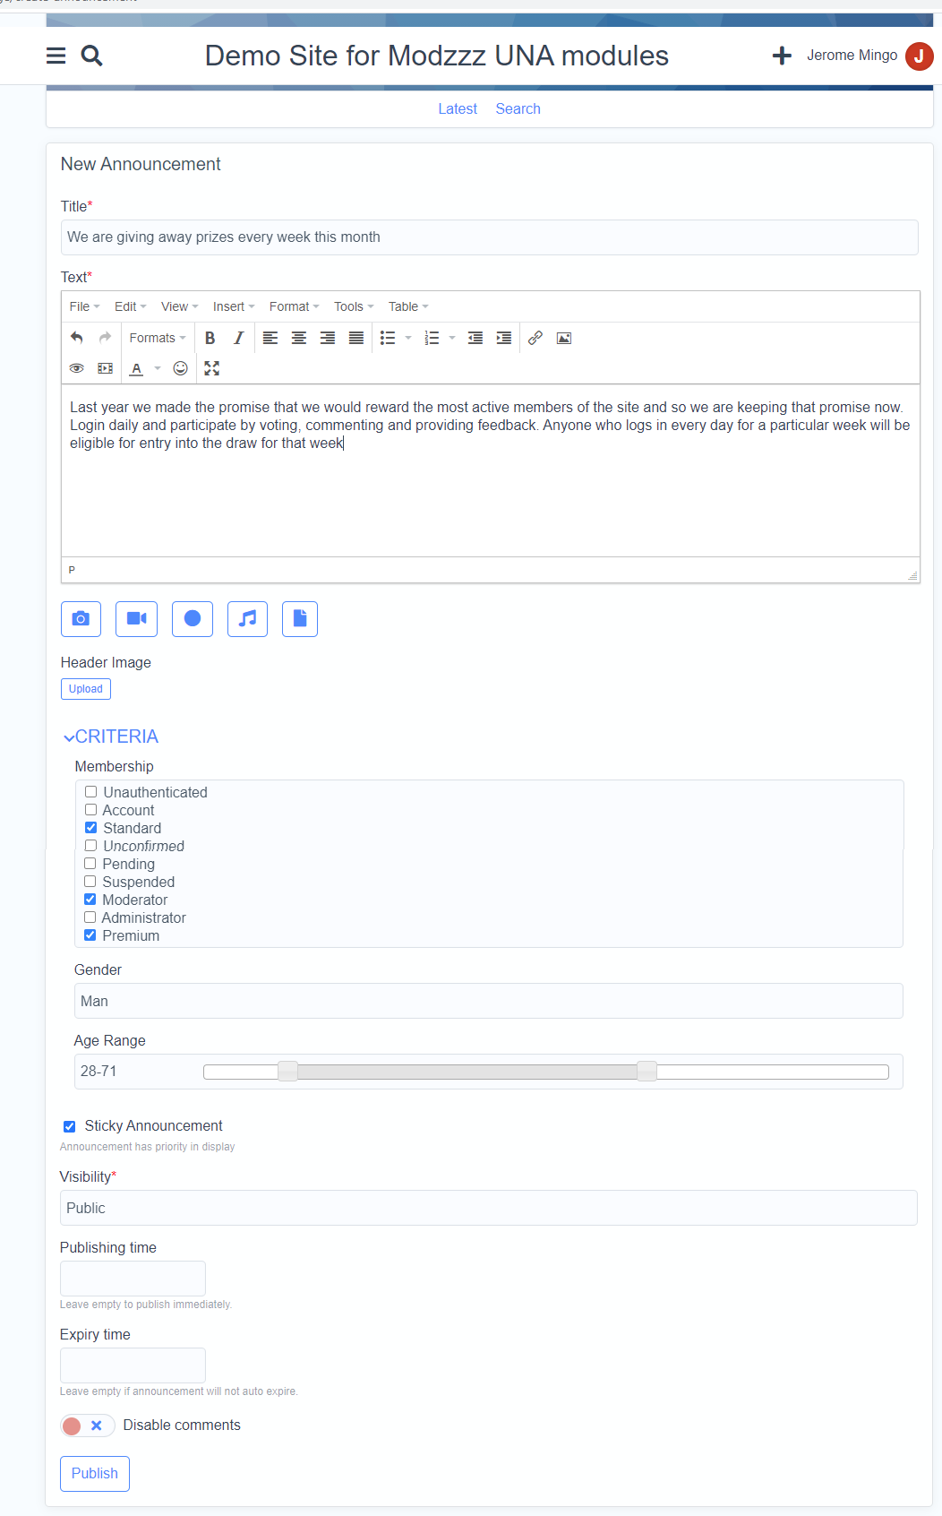The height and width of the screenshot is (1516, 942).
Task: Click the plus create icon
Action: pos(781,56)
